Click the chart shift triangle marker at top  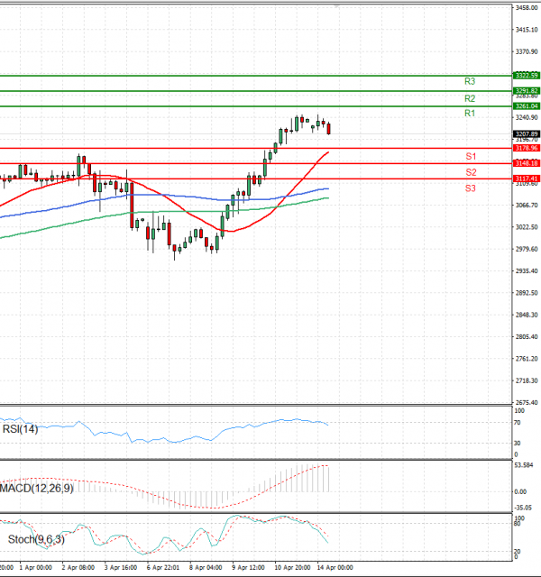click(338, 6)
